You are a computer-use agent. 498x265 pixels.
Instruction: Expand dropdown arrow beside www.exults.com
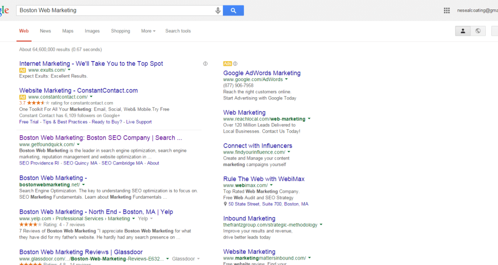click(x=69, y=70)
